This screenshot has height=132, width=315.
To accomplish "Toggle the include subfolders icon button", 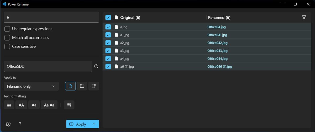I will coord(94,86).
